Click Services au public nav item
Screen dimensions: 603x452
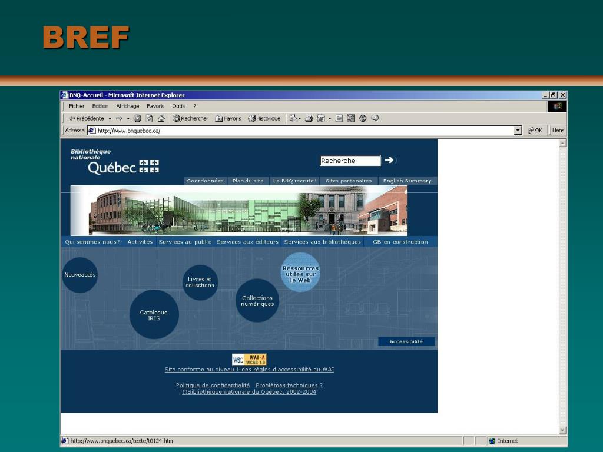[185, 242]
